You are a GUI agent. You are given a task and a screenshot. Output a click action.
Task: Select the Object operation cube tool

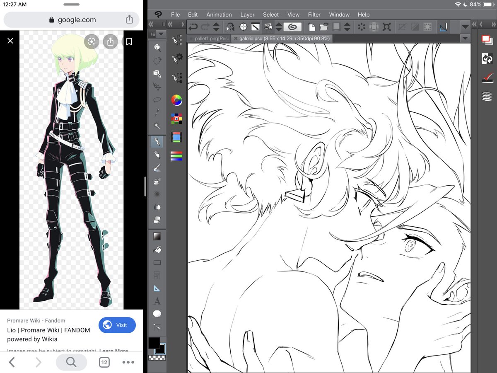click(x=157, y=74)
